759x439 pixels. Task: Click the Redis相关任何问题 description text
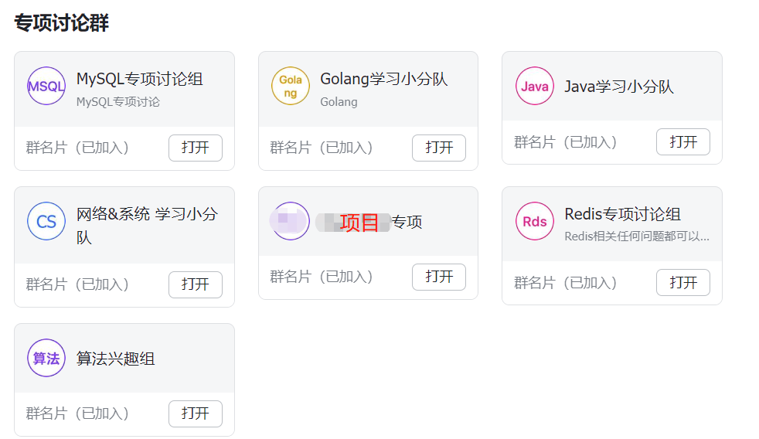click(x=636, y=237)
